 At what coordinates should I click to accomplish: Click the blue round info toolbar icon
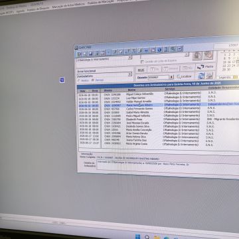[x=159, y=50]
